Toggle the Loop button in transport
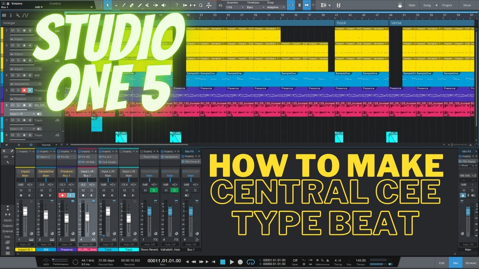Image resolution: width=479 pixels, height=269 pixels. click(x=251, y=262)
